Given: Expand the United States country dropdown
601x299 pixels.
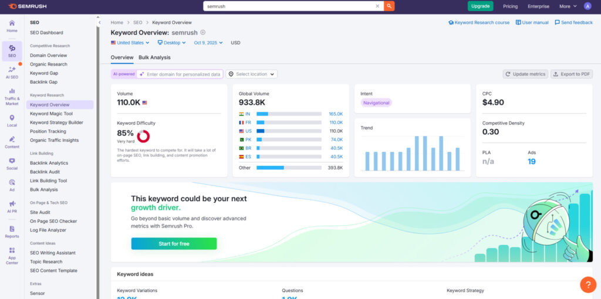Looking at the screenshot, I should coord(130,43).
